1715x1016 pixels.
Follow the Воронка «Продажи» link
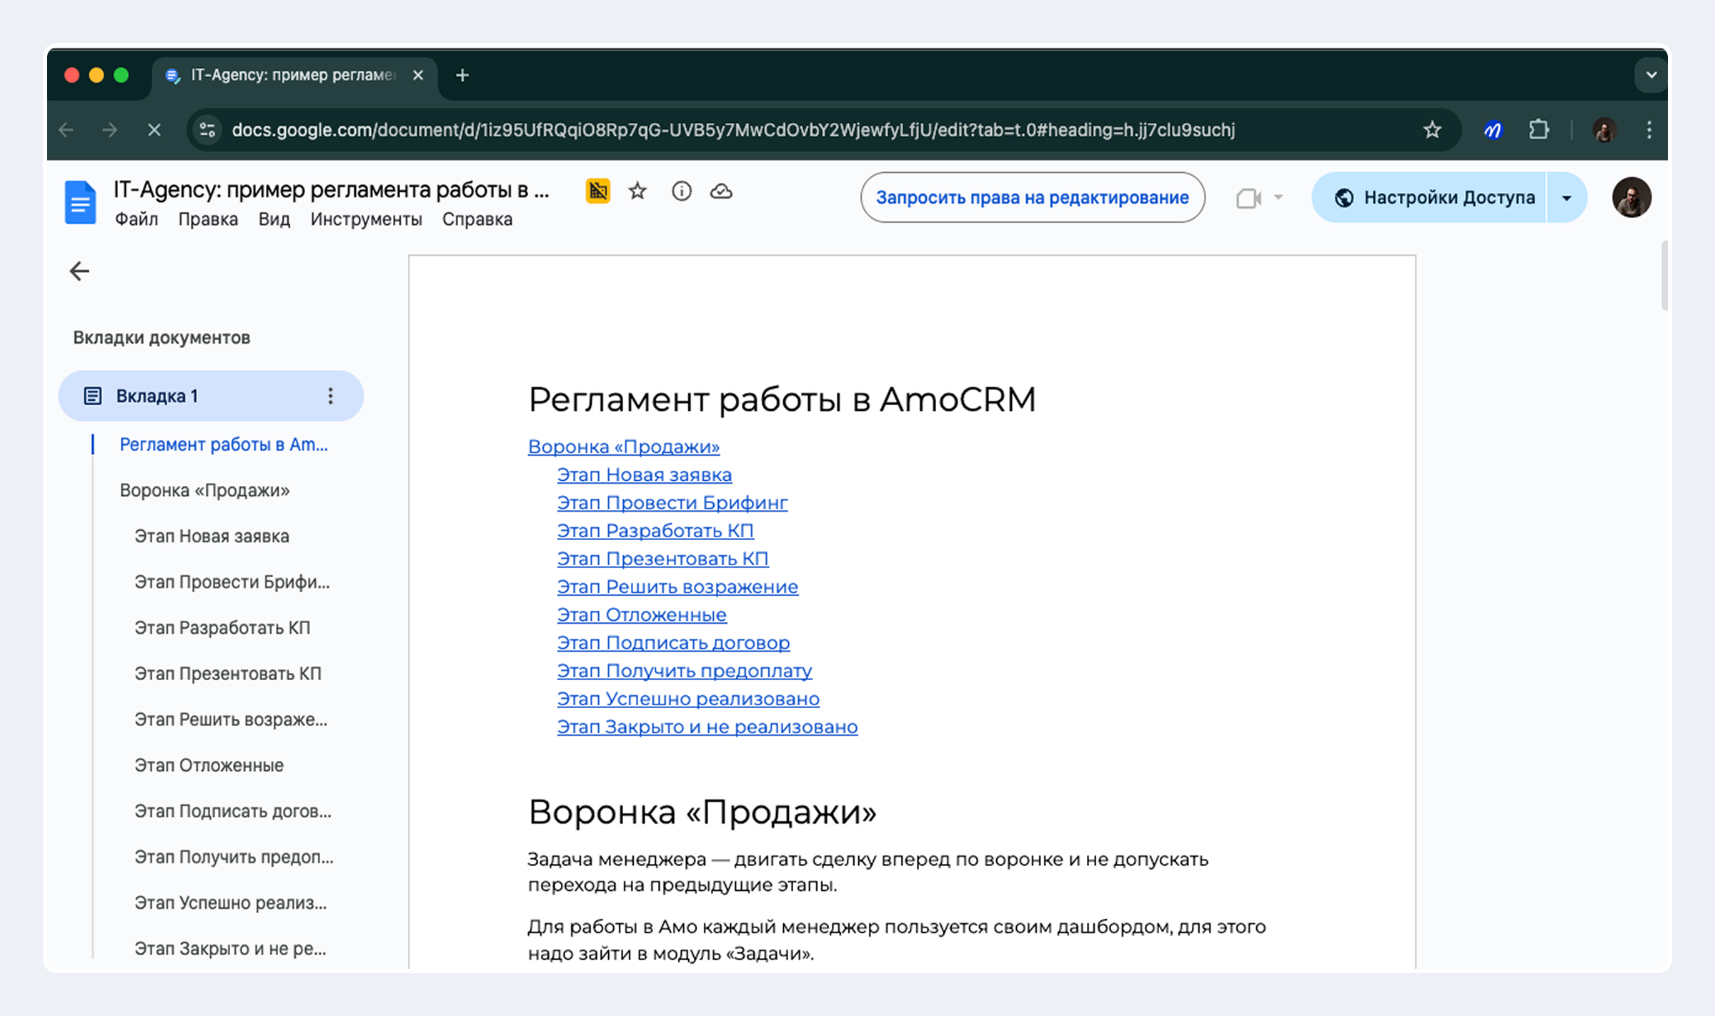pos(624,447)
